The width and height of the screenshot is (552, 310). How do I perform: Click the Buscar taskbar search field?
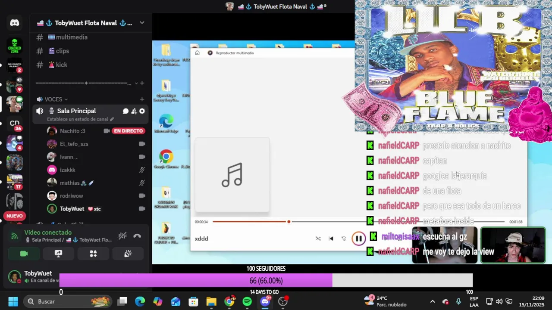[67, 301]
